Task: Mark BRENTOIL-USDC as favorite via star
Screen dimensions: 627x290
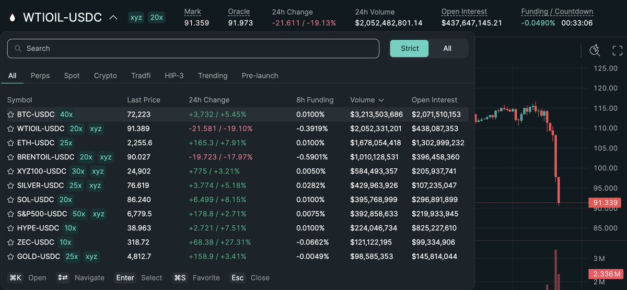Action: point(10,157)
